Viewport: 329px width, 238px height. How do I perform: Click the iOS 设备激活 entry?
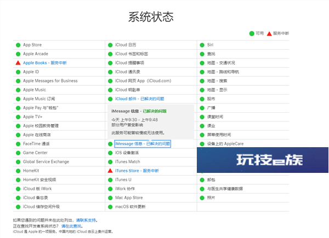[x=127, y=153]
